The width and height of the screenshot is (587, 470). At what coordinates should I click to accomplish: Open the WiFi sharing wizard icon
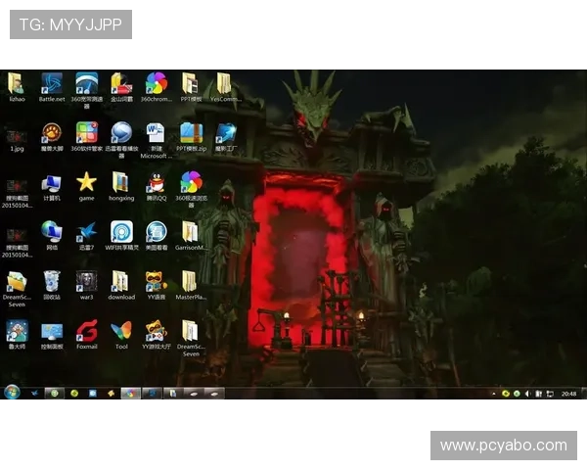121,232
